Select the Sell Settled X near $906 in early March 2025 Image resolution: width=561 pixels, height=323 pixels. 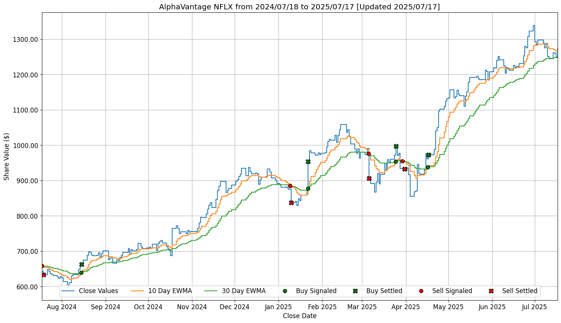369,178
